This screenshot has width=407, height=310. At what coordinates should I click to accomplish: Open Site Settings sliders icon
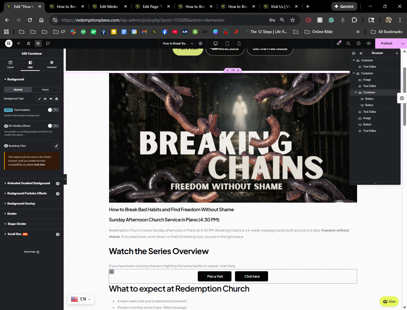[x=29, y=44]
